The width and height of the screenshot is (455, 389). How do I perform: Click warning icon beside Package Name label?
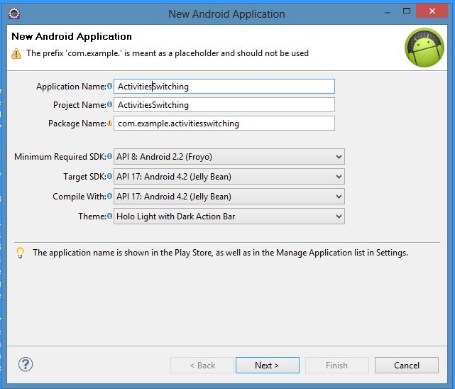click(110, 124)
